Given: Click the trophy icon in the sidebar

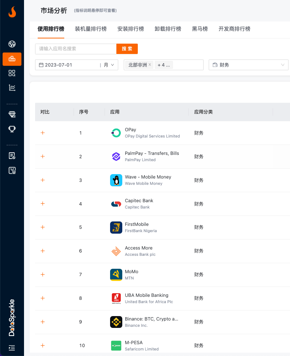Looking at the screenshot, I should (12, 129).
